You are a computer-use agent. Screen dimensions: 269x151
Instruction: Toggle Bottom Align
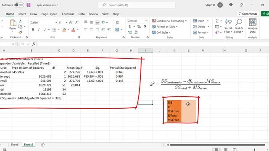coord(97,22)
